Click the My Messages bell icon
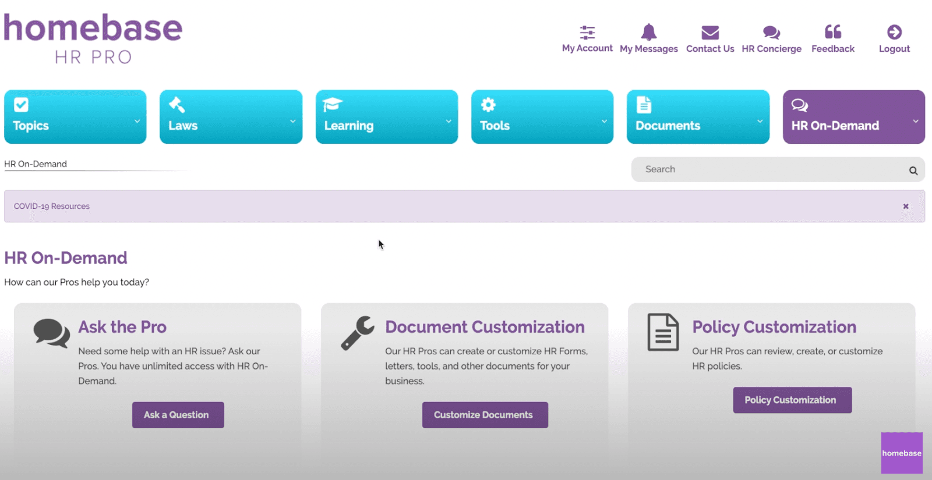Screen dimensions: 932x480 pyautogui.click(x=649, y=32)
